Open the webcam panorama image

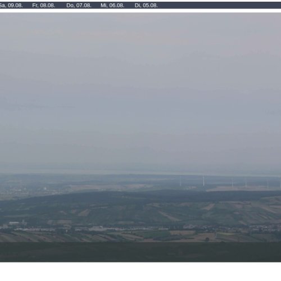[x=140, y=137]
